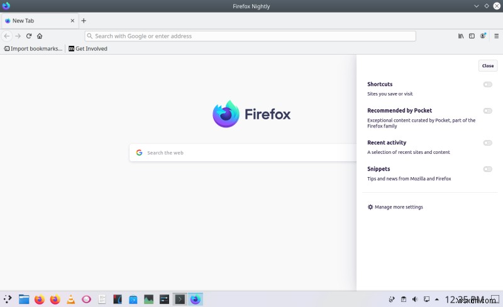Launch VLC media player from taskbar
The height and width of the screenshot is (307, 503).
[70, 299]
